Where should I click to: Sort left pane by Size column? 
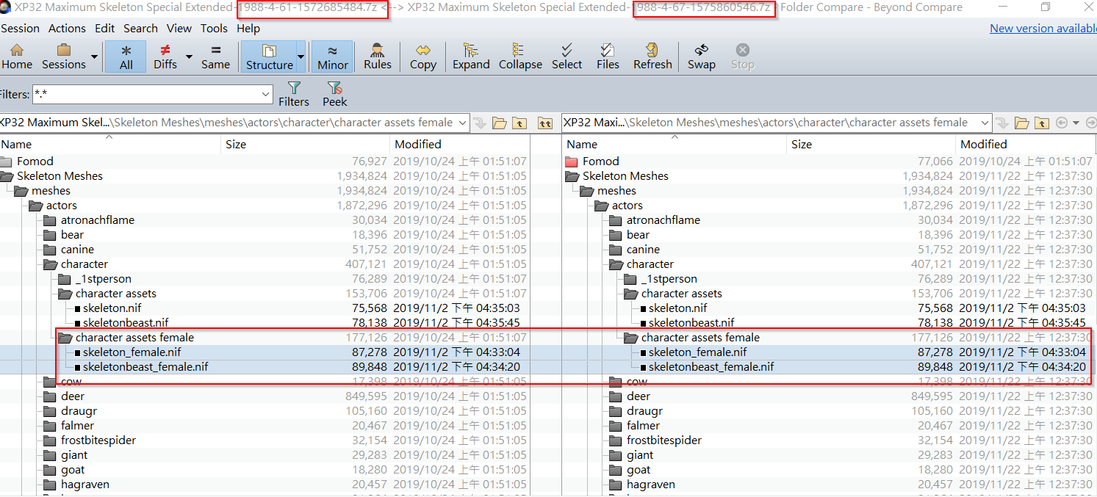point(304,144)
